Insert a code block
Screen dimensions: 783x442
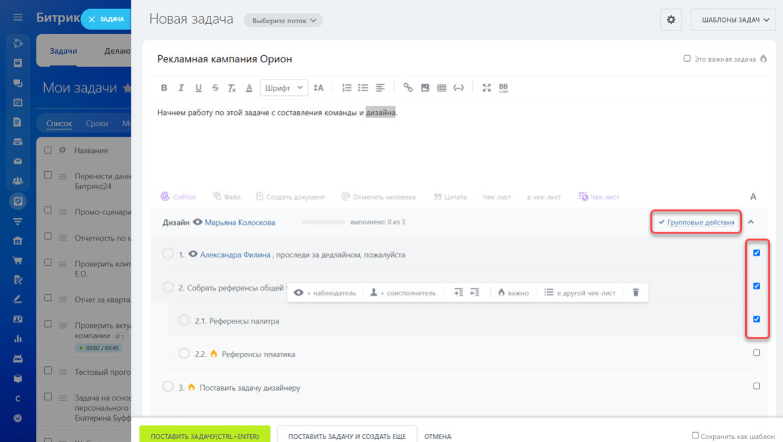tap(458, 88)
